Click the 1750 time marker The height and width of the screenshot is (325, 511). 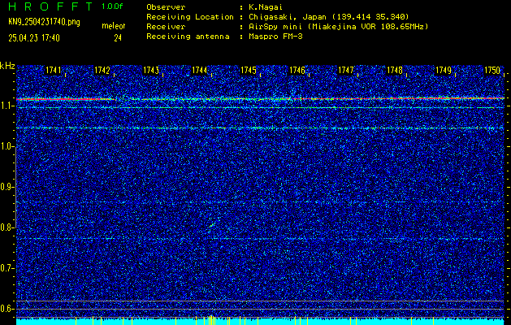pyautogui.click(x=492, y=70)
